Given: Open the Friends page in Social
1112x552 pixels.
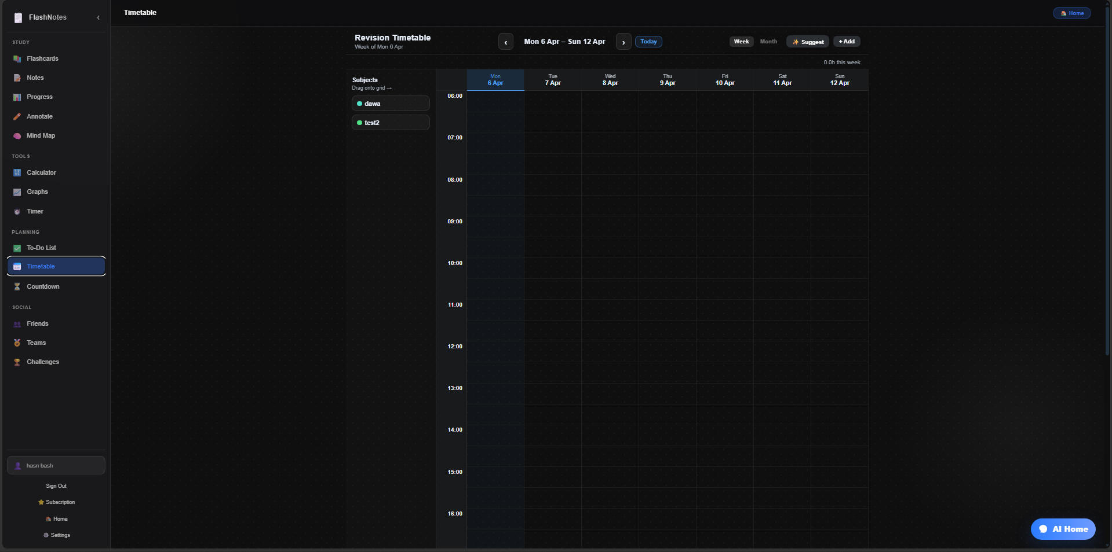Looking at the screenshot, I should (x=37, y=324).
